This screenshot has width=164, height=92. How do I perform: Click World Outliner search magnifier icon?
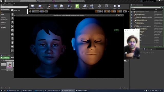[160, 7]
